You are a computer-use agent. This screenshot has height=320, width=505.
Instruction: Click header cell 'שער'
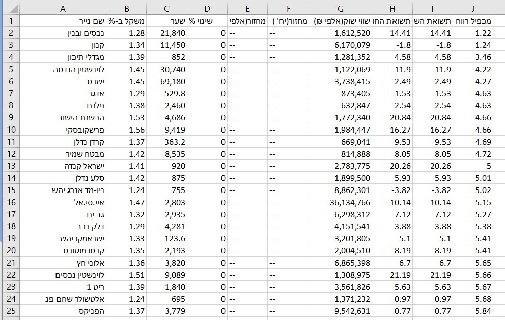[x=166, y=21]
